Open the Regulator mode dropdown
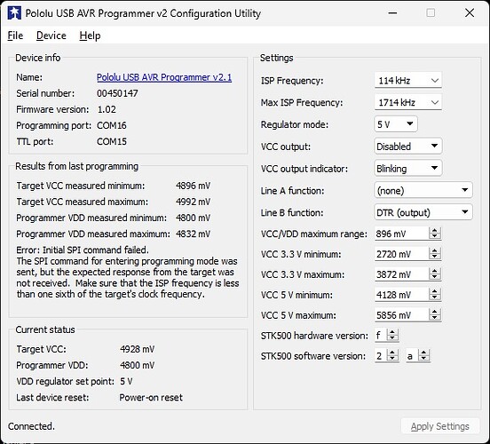 pos(396,124)
